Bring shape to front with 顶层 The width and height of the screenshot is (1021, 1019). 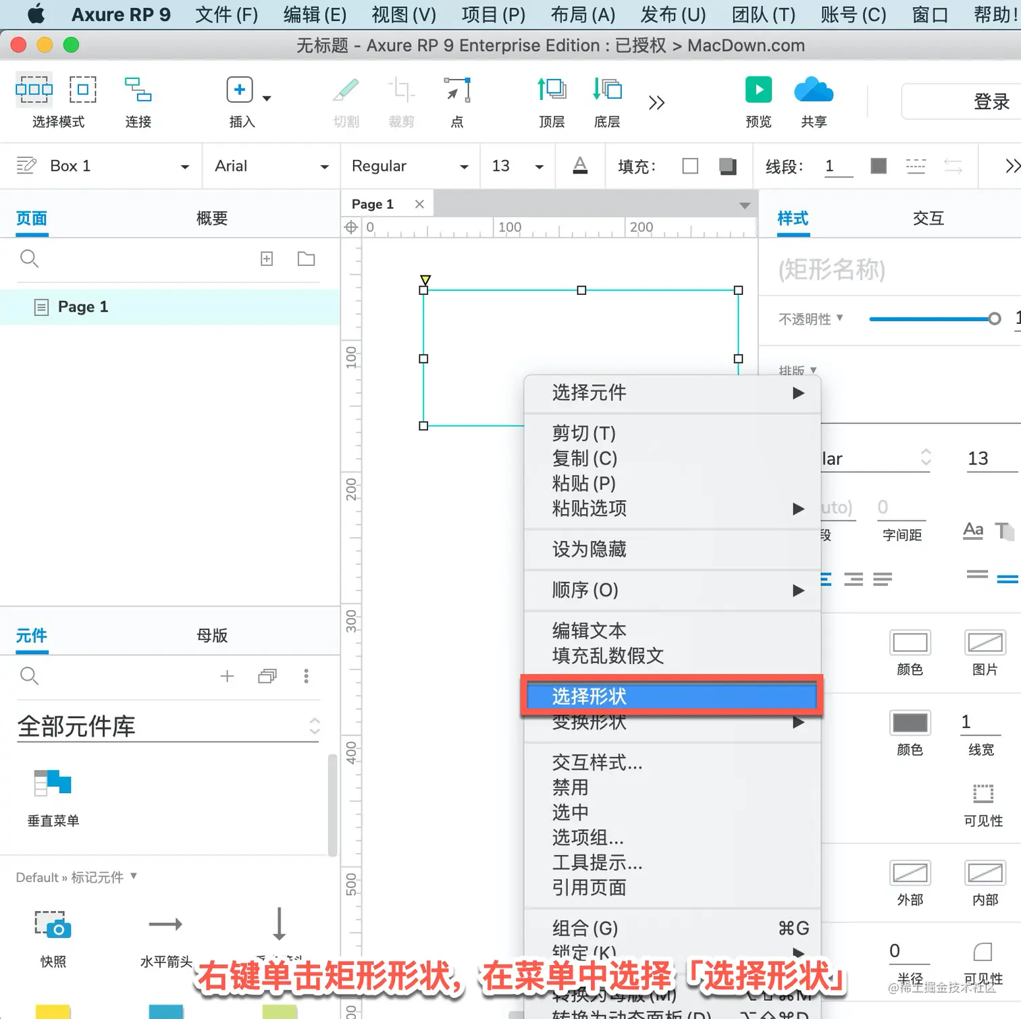point(552,90)
